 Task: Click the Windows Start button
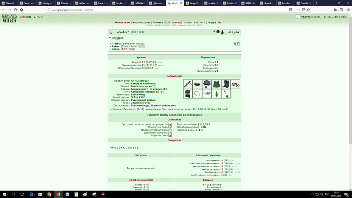(4, 194)
